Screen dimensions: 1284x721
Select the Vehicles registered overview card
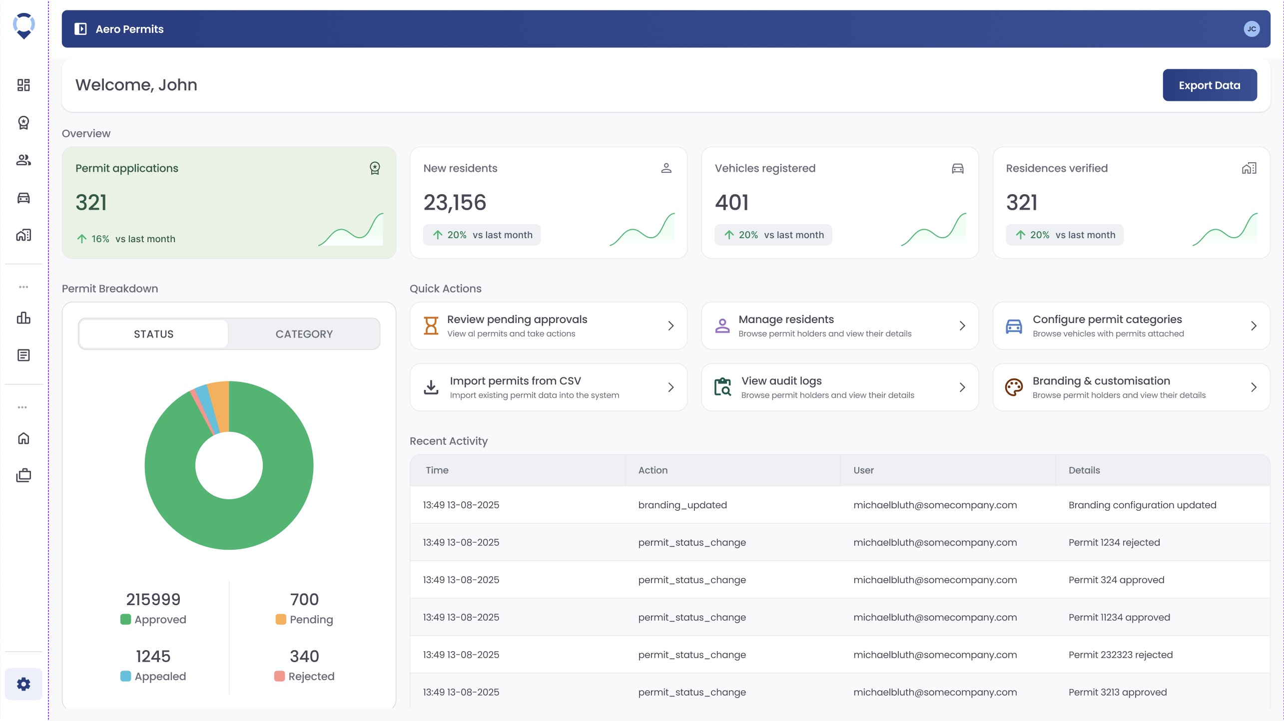coord(839,203)
